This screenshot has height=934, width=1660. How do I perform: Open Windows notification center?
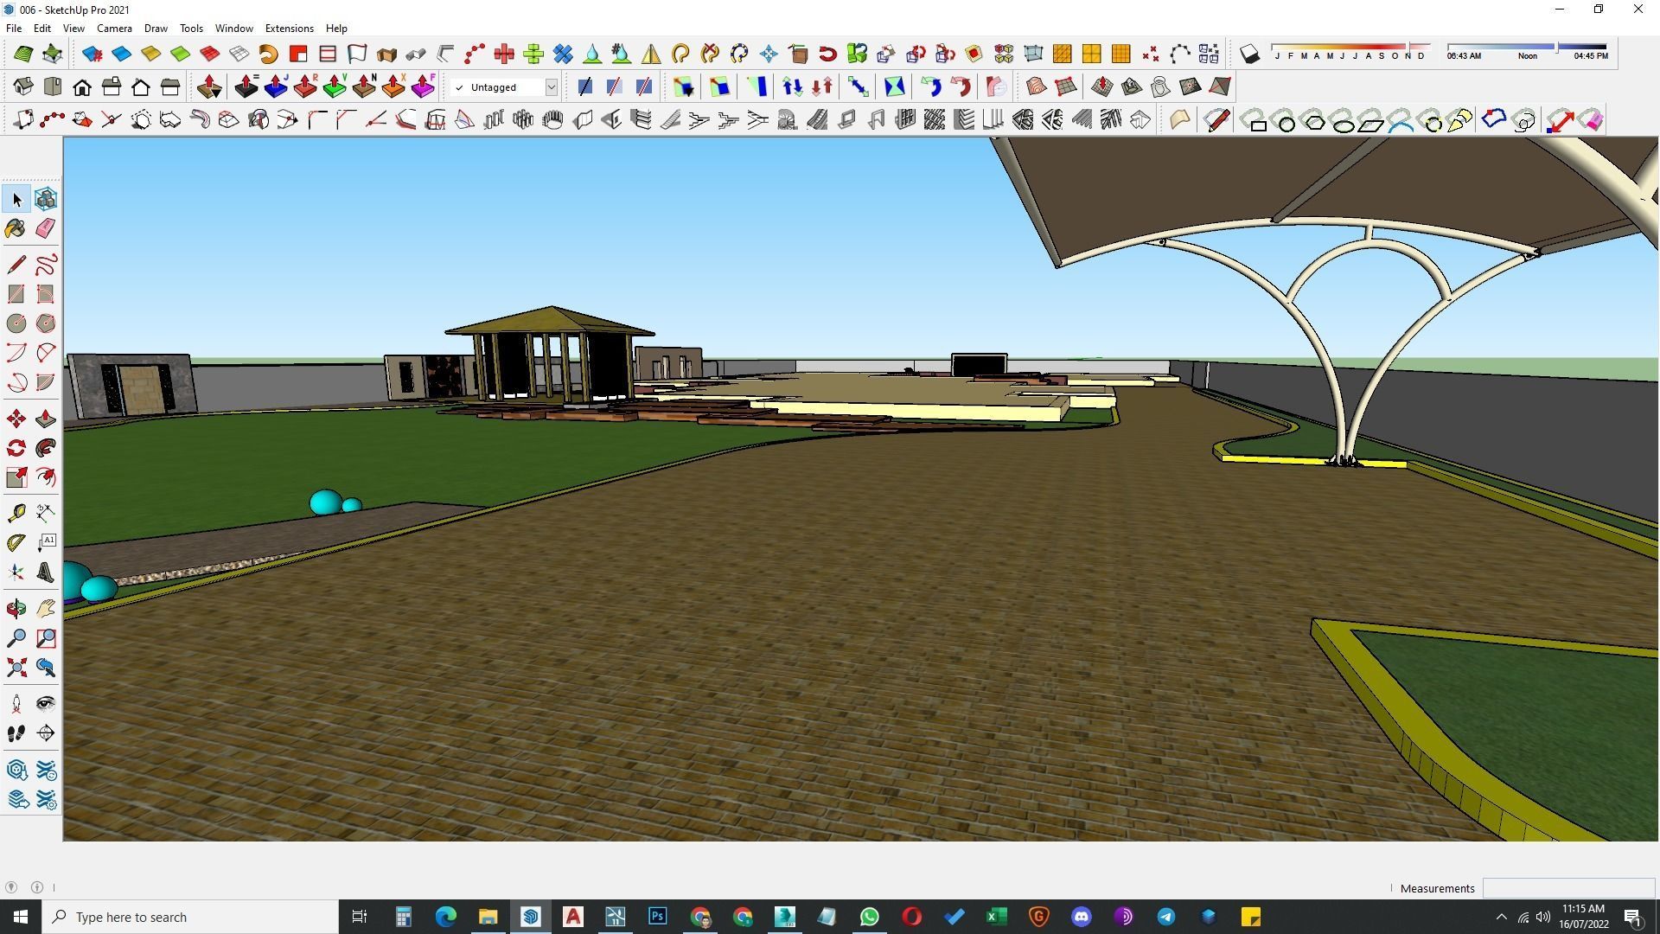[x=1633, y=917]
